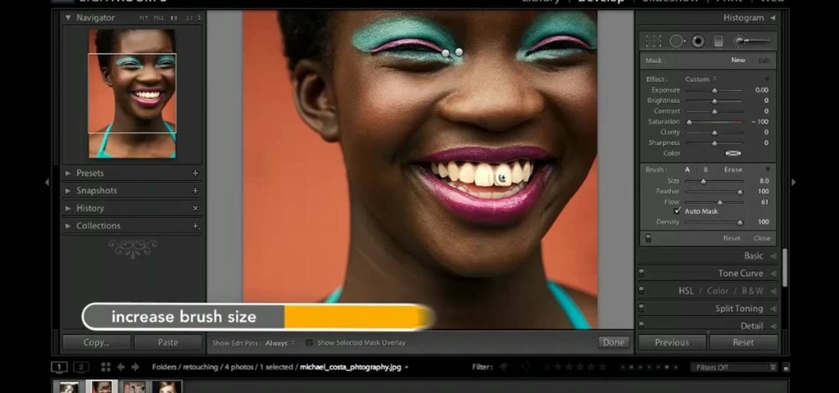Image resolution: width=839 pixels, height=393 pixels.
Task: Pick the Graduated Filter tool
Action: 719,41
